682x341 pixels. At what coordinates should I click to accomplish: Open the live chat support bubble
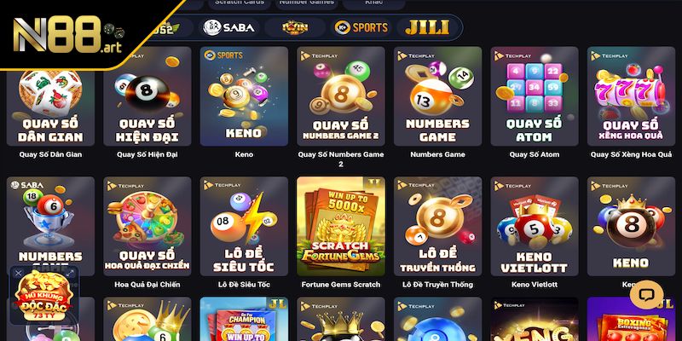[646, 295]
